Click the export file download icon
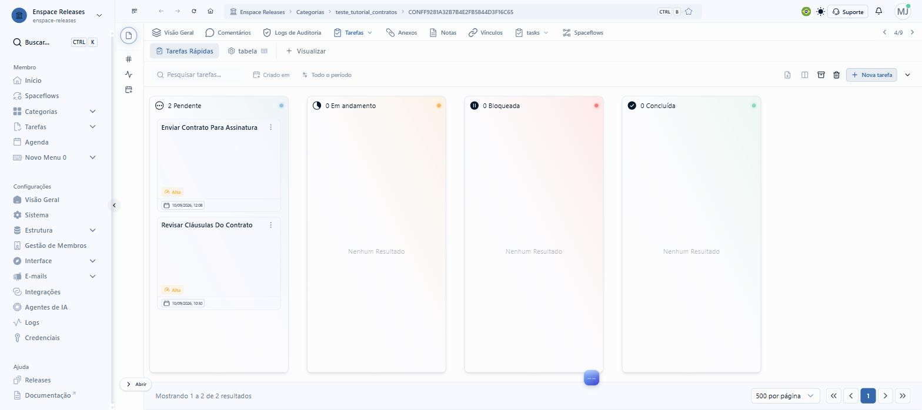The height and width of the screenshot is (410, 922). pyautogui.click(x=788, y=75)
